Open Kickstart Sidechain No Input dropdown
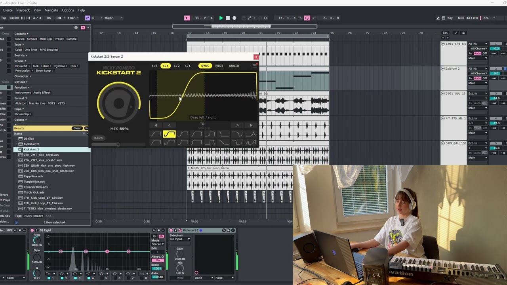 (180, 239)
